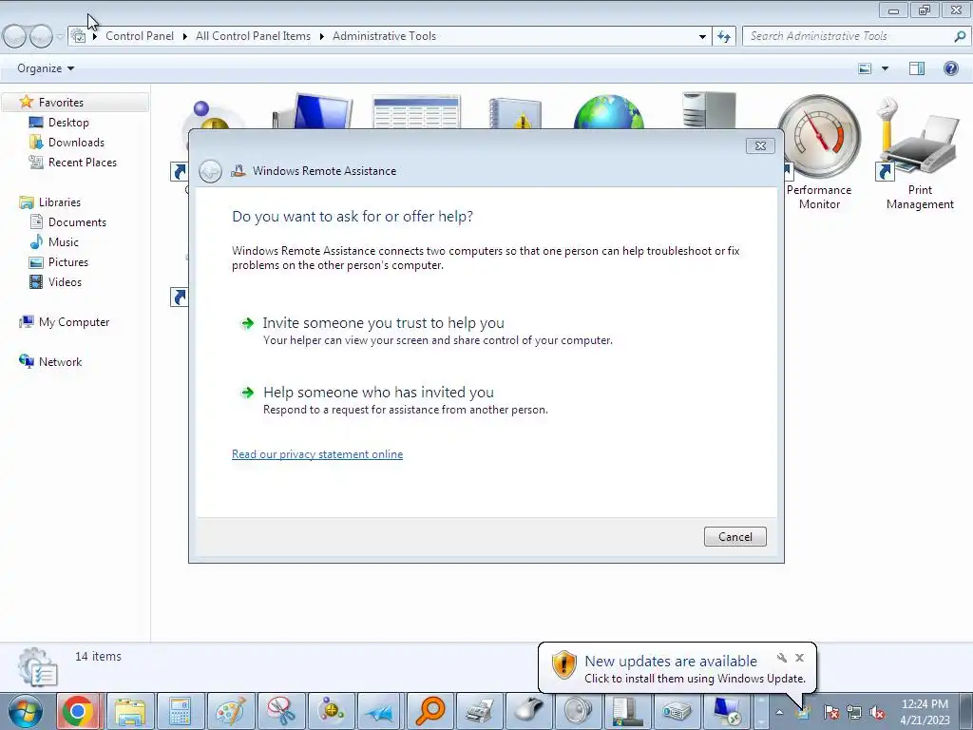Select Administrative Tools breadcrumb
The image size is (973, 730).
coord(384,36)
